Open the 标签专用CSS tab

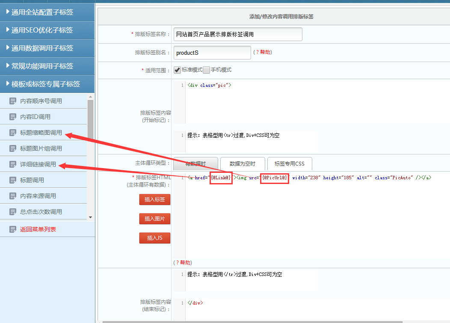289,164
